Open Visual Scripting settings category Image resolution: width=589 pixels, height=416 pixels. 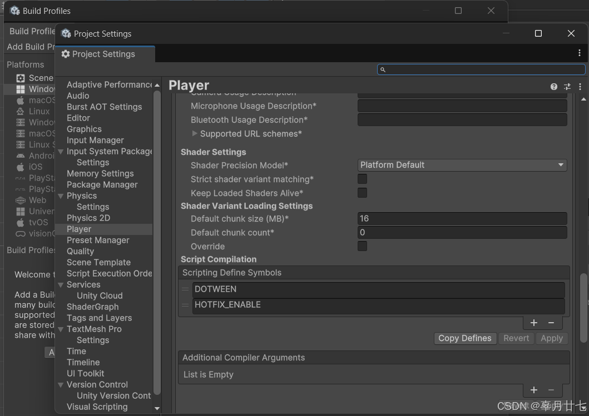pos(97,407)
